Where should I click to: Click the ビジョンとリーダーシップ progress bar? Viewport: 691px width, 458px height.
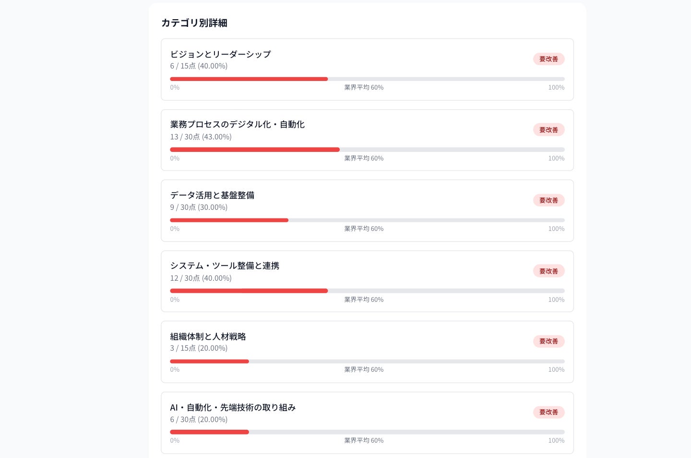pyautogui.click(x=367, y=79)
